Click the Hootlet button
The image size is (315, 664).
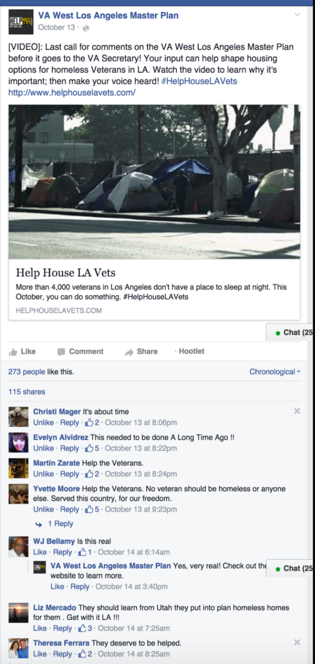pos(190,351)
